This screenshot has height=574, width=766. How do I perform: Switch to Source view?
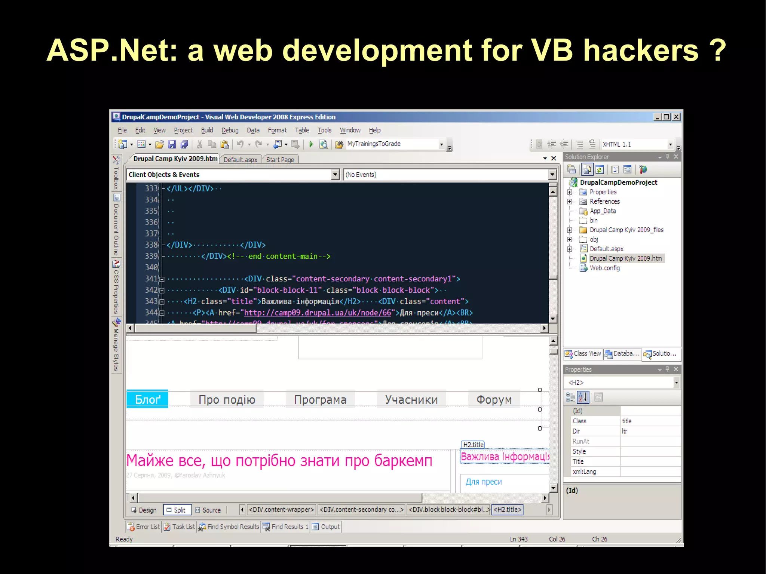[x=208, y=510]
